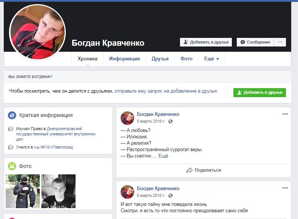Image resolution: width=298 pixels, height=219 pixels.
Task: Click the green 'Добавить в друзья' button
Action: [259, 93]
